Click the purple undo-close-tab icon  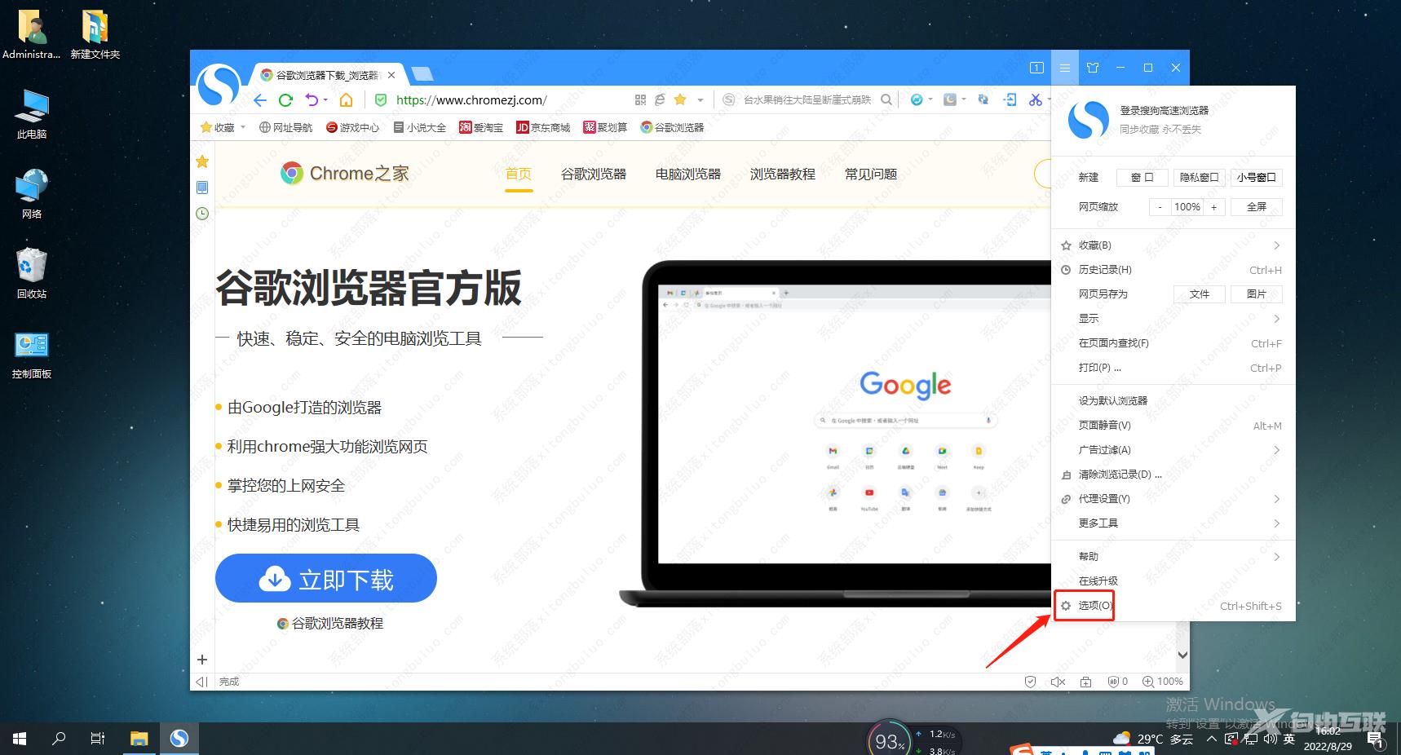click(x=312, y=99)
